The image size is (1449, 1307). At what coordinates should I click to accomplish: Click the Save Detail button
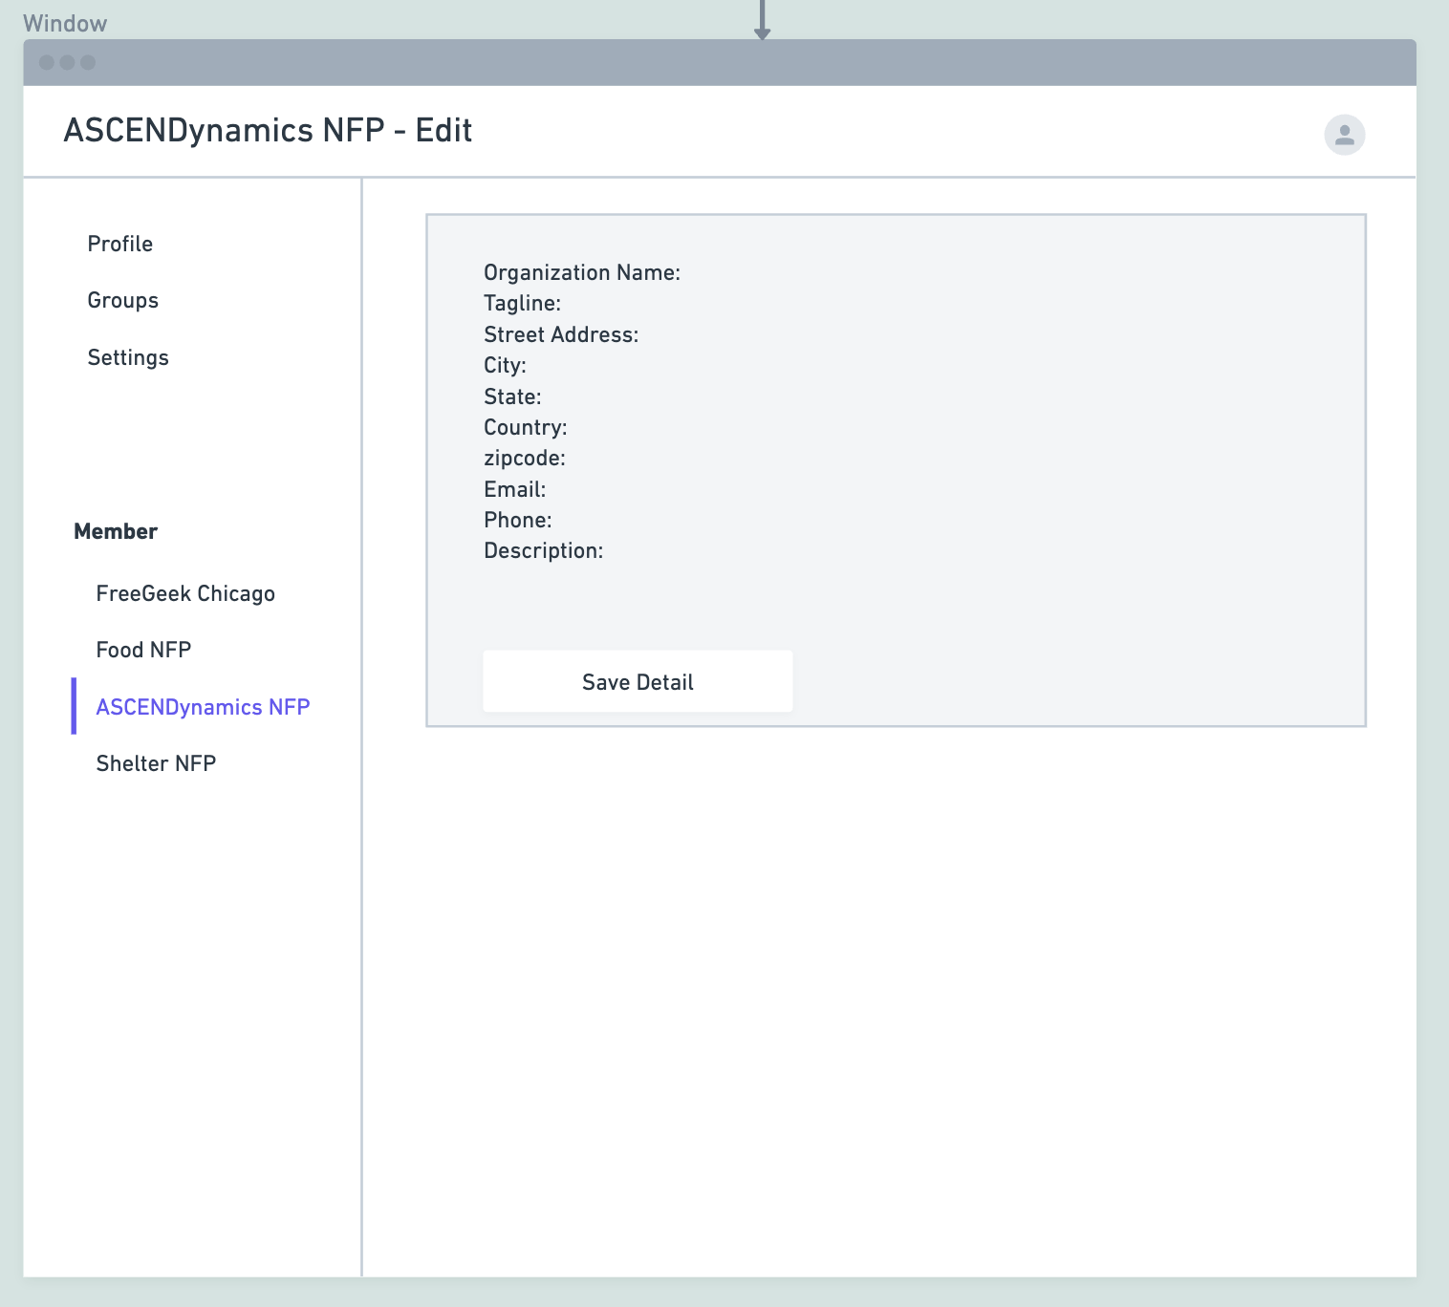638,681
